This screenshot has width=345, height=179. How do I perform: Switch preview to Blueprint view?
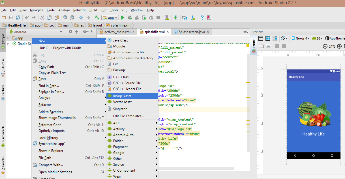pos(267,38)
